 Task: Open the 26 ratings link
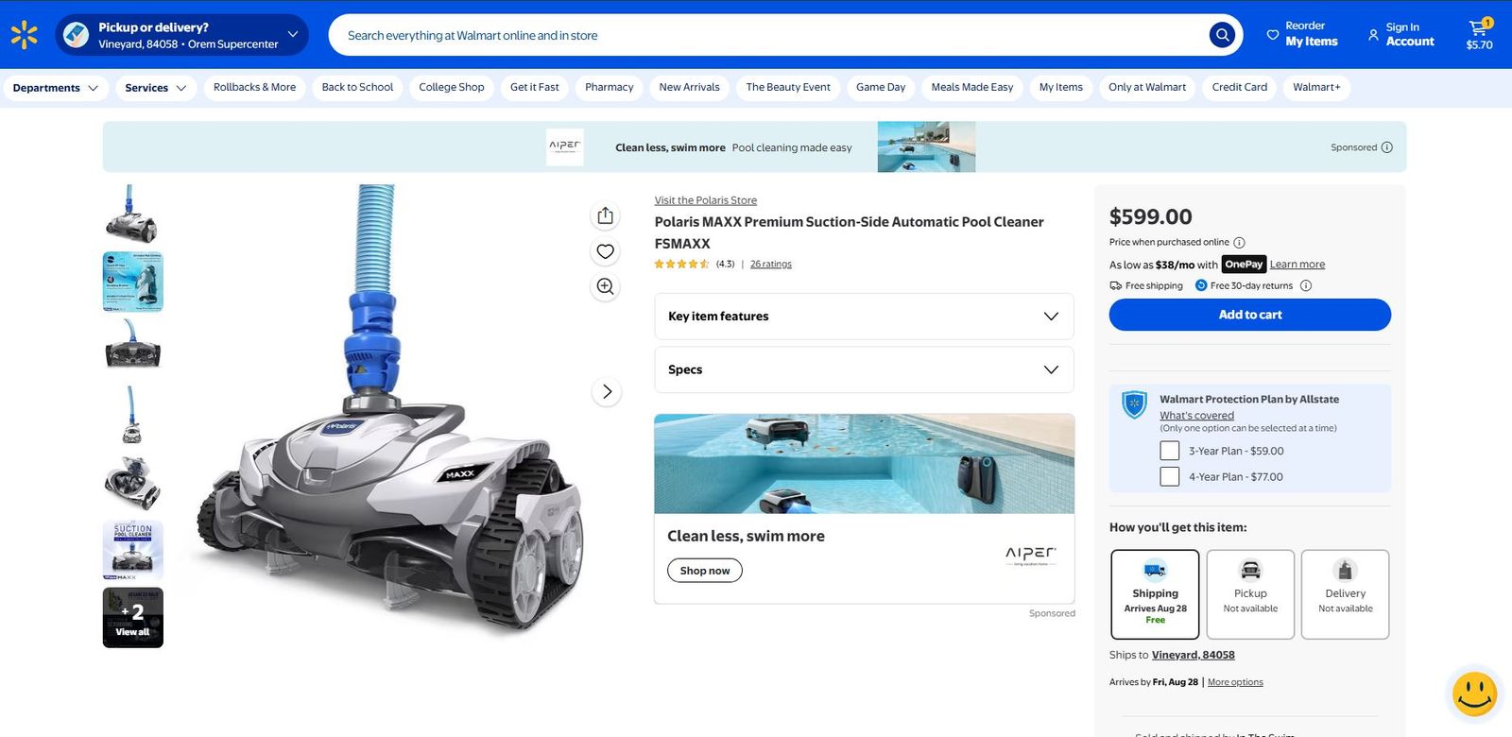coord(771,265)
